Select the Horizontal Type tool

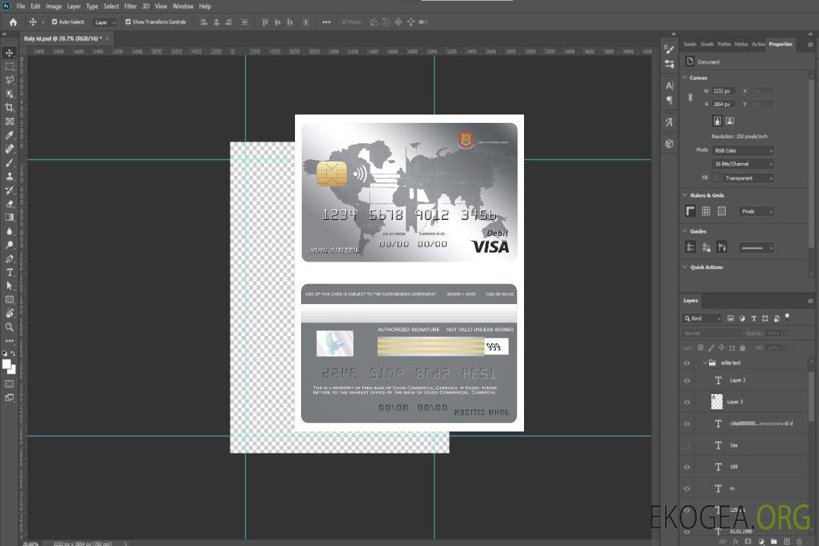pyautogui.click(x=9, y=272)
